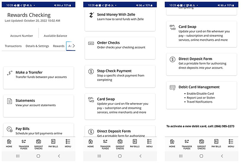241x164 pixels.
Task: Open Direct Deposit Form in middle phone
Action: click(x=120, y=132)
